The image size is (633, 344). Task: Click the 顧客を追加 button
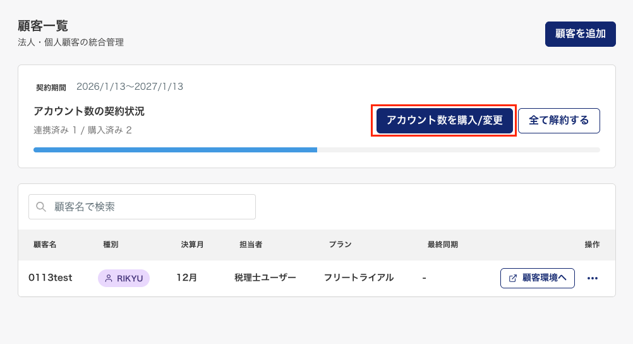pos(580,34)
